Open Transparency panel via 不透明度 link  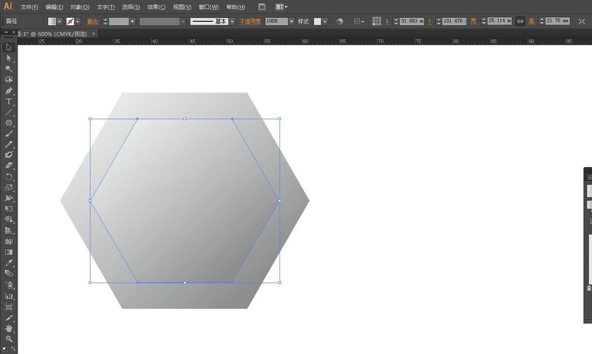tap(250, 21)
